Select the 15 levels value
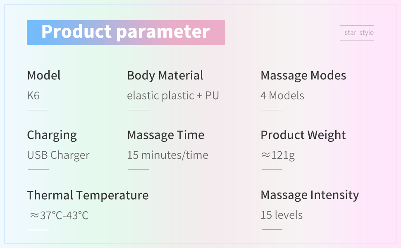Image resolution: width=401 pixels, height=248 pixels. tap(282, 215)
